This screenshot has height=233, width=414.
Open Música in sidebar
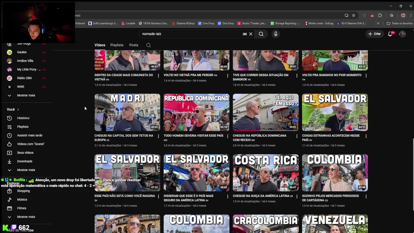coord(27,199)
